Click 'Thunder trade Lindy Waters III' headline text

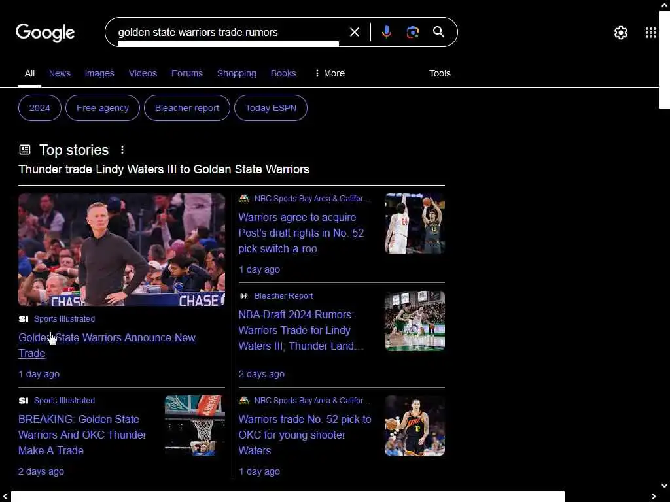point(164,169)
